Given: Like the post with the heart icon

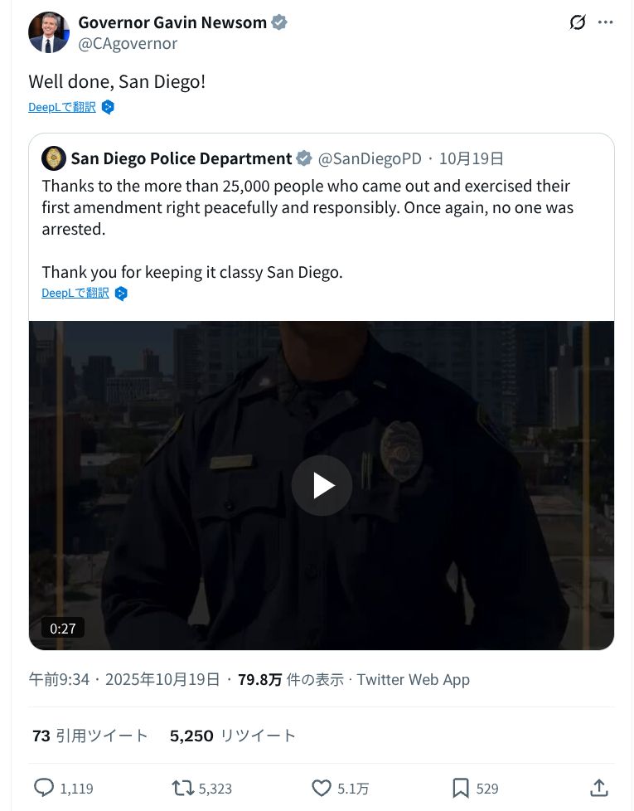Looking at the screenshot, I should pyautogui.click(x=322, y=788).
